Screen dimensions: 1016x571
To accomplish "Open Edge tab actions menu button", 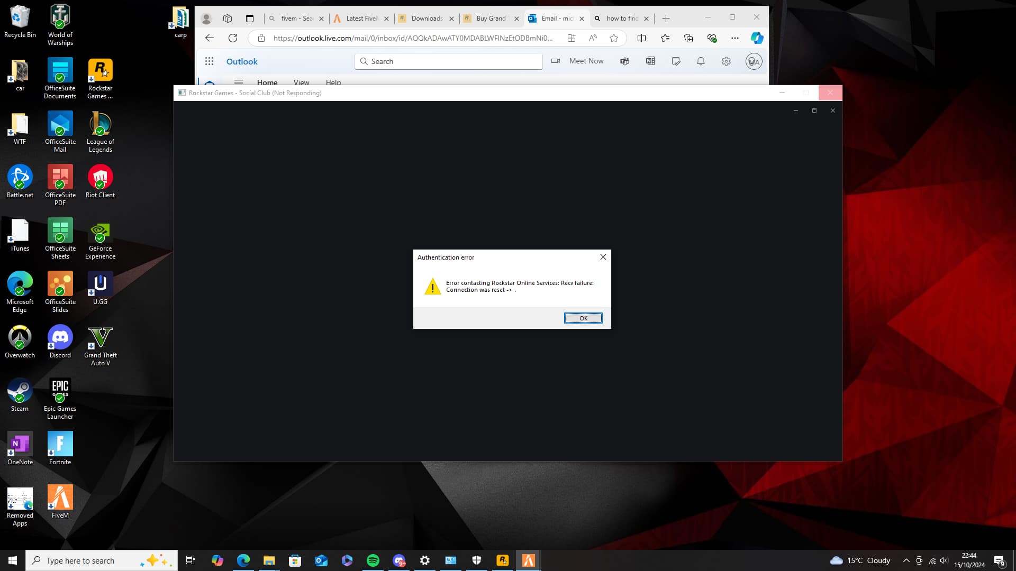I will [x=250, y=19].
